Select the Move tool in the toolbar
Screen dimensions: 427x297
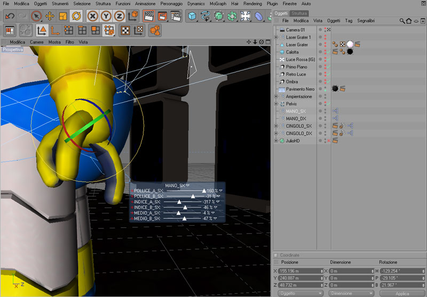tap(50, 16)
